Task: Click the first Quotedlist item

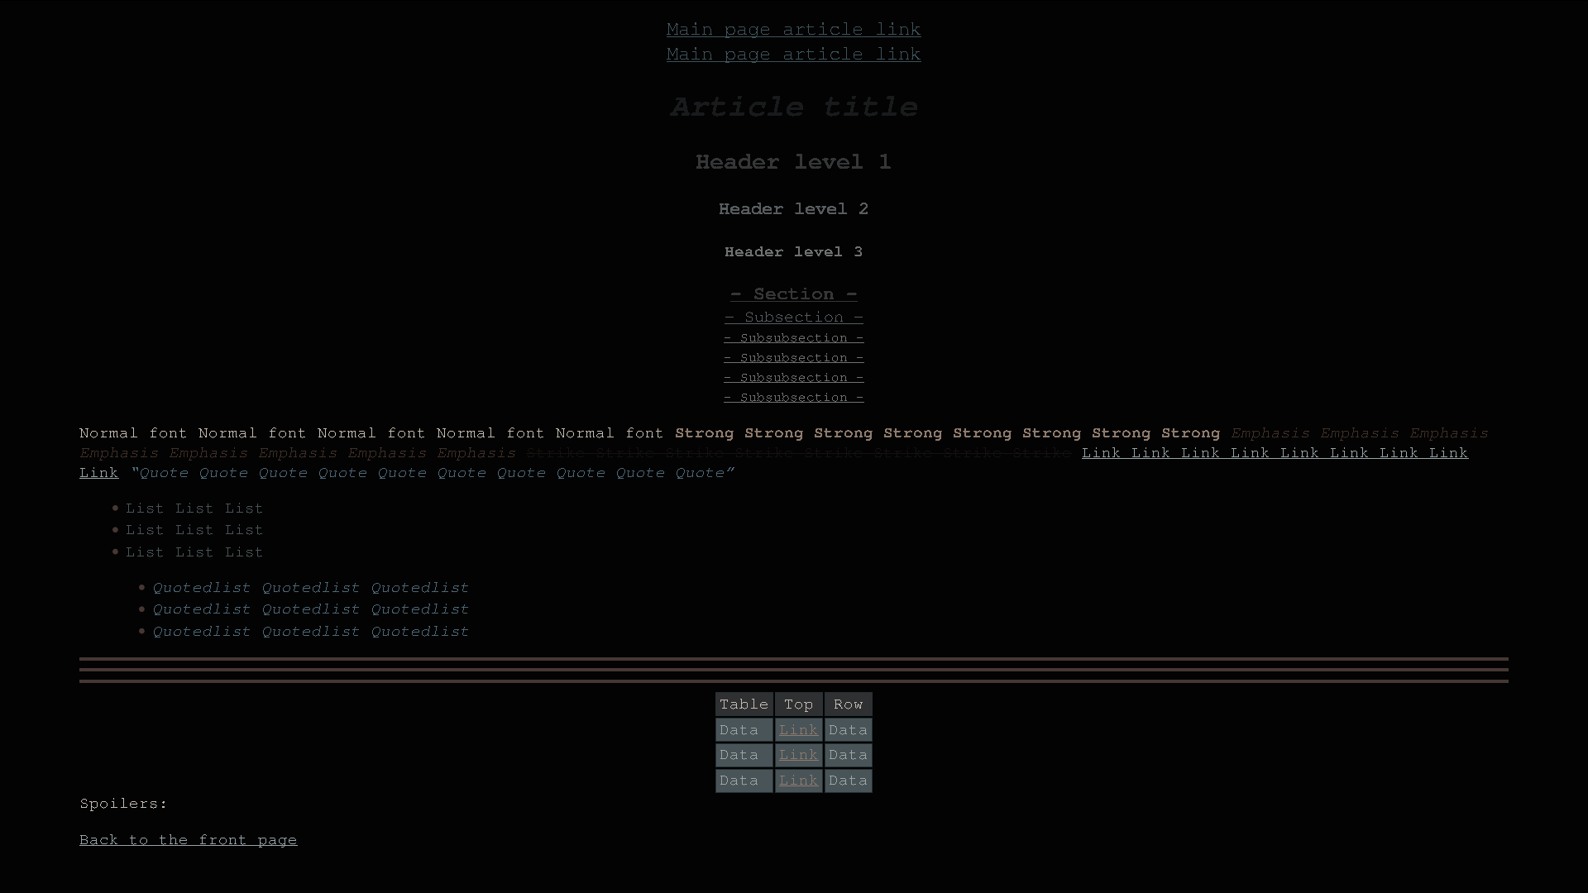Action: tap(310, 587)
